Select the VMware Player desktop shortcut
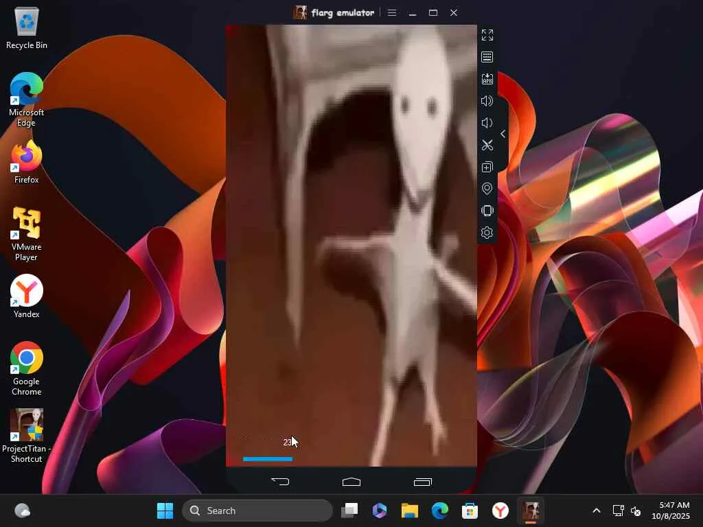Image resolution: width=703 pixels, height=527 pixels. (x=27, y=234)
